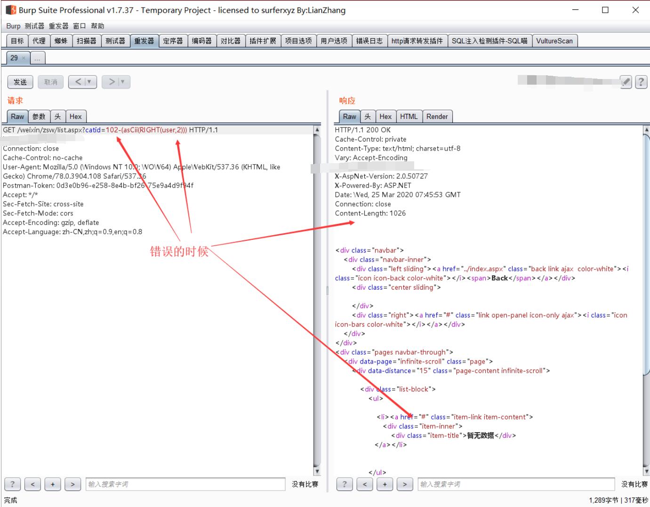Image resolution: width=650 pixels, height=507 pixels.
Task: Open the 插件扩展 tab
Action: 263,41
